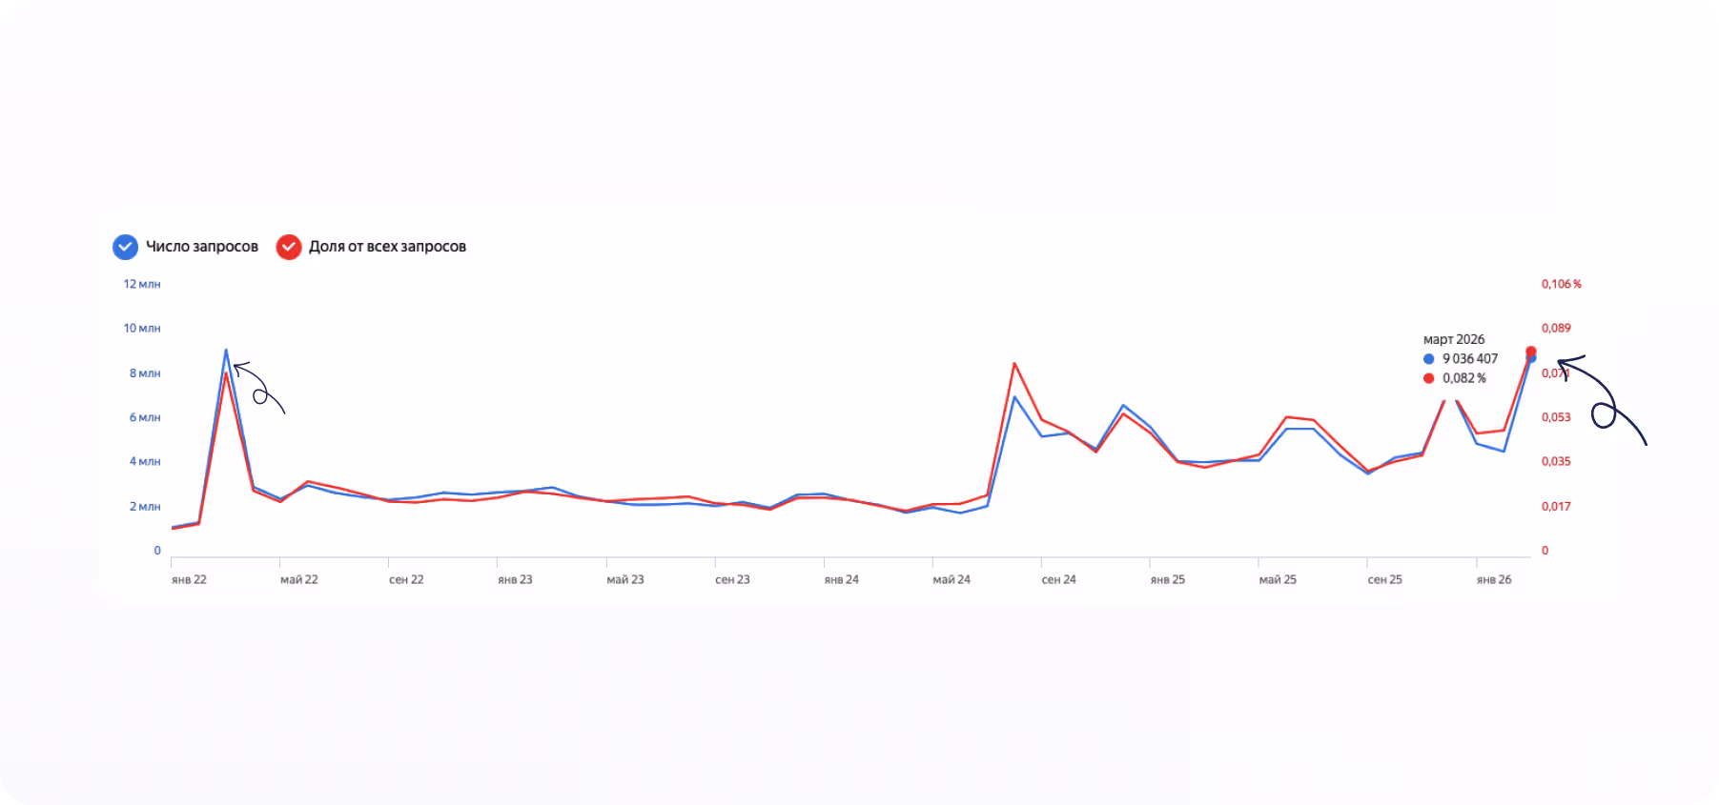
Task: Click the 0,106 % right axis label
Action: [x=1562, y=284]
